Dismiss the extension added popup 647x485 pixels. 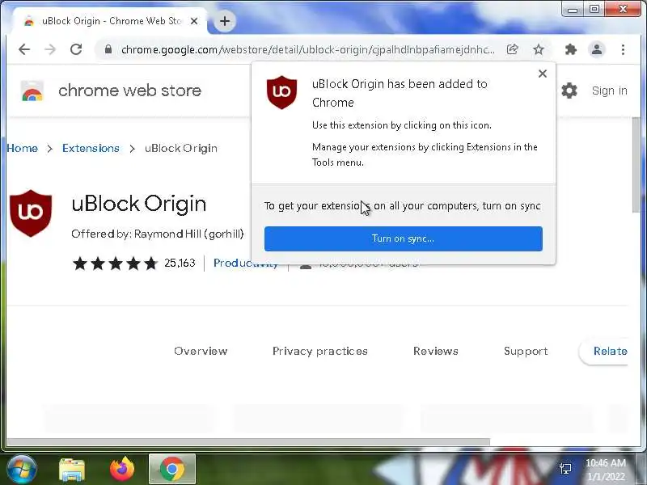(543, 74)
